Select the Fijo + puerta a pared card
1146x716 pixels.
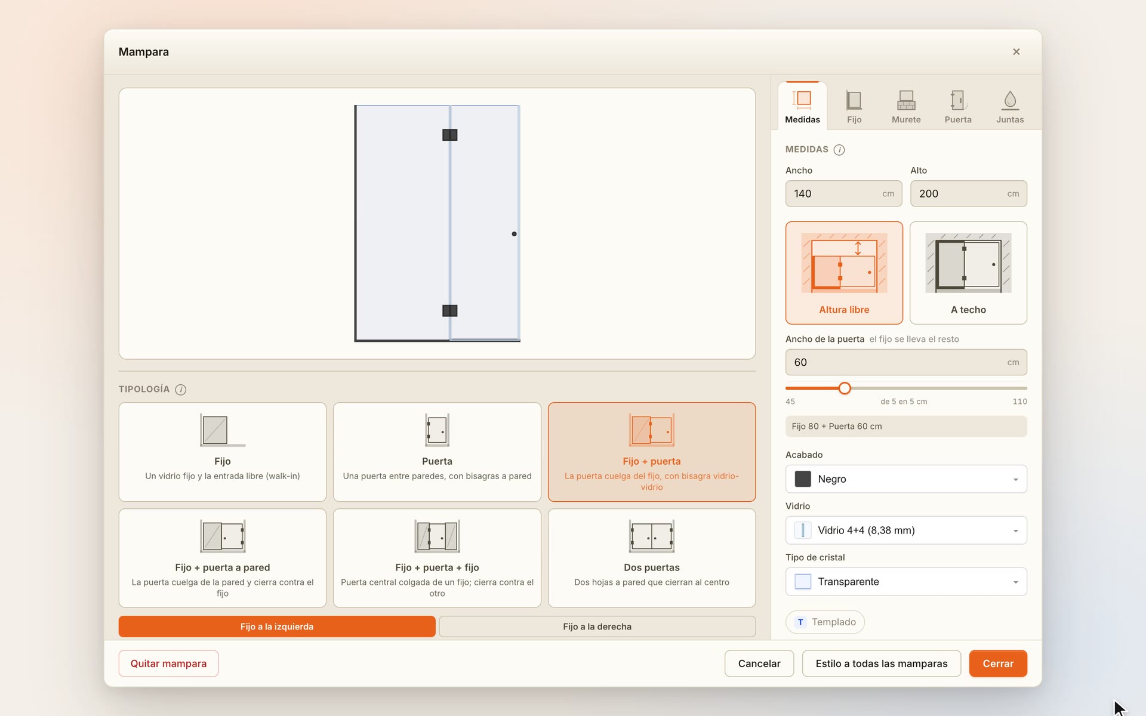223,558
